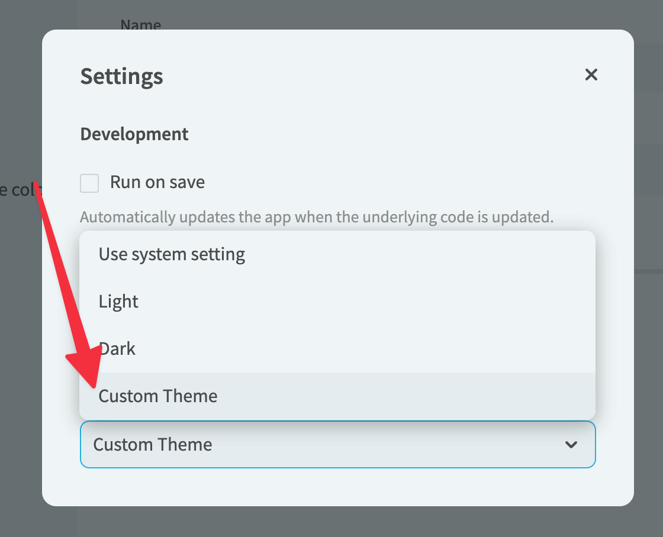This screenshot has height=537, width=663.
Task: Click the theme field showing Custom Theme
Action: (337, 444)
